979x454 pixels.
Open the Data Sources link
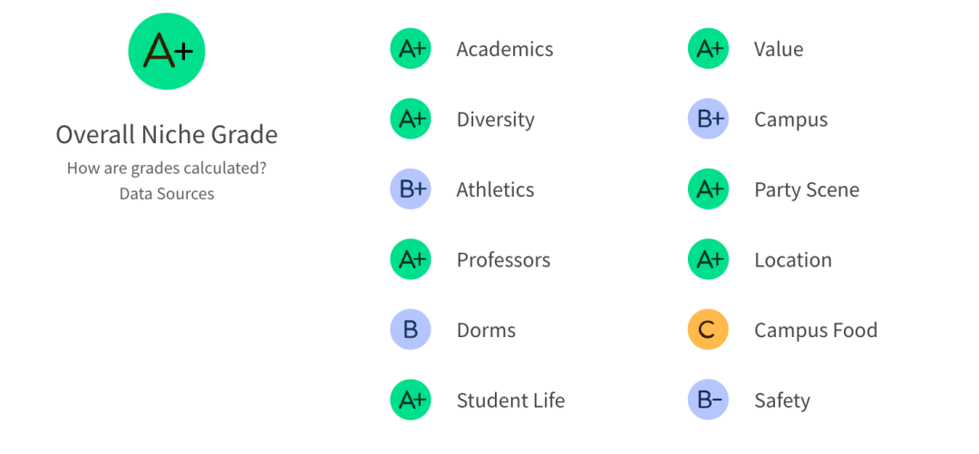167,194
